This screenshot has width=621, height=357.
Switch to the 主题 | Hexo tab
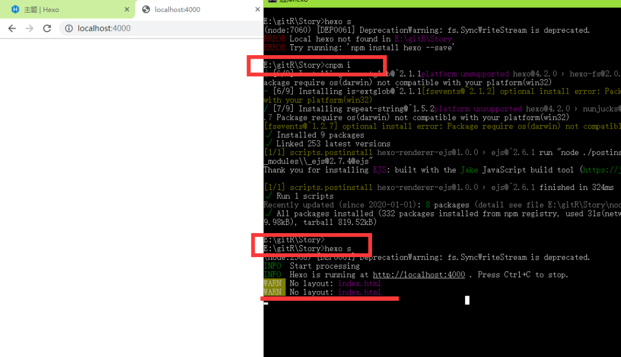[x=67, y=10]
